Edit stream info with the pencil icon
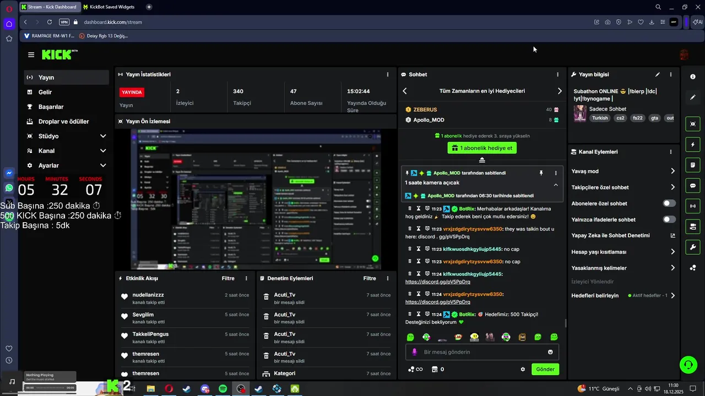 657,74
